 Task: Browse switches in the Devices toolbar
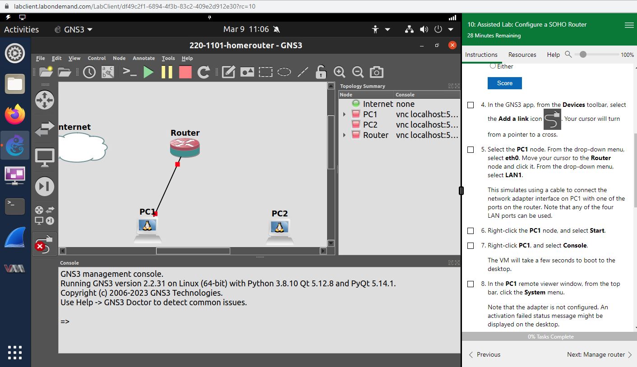pos(45,129)
